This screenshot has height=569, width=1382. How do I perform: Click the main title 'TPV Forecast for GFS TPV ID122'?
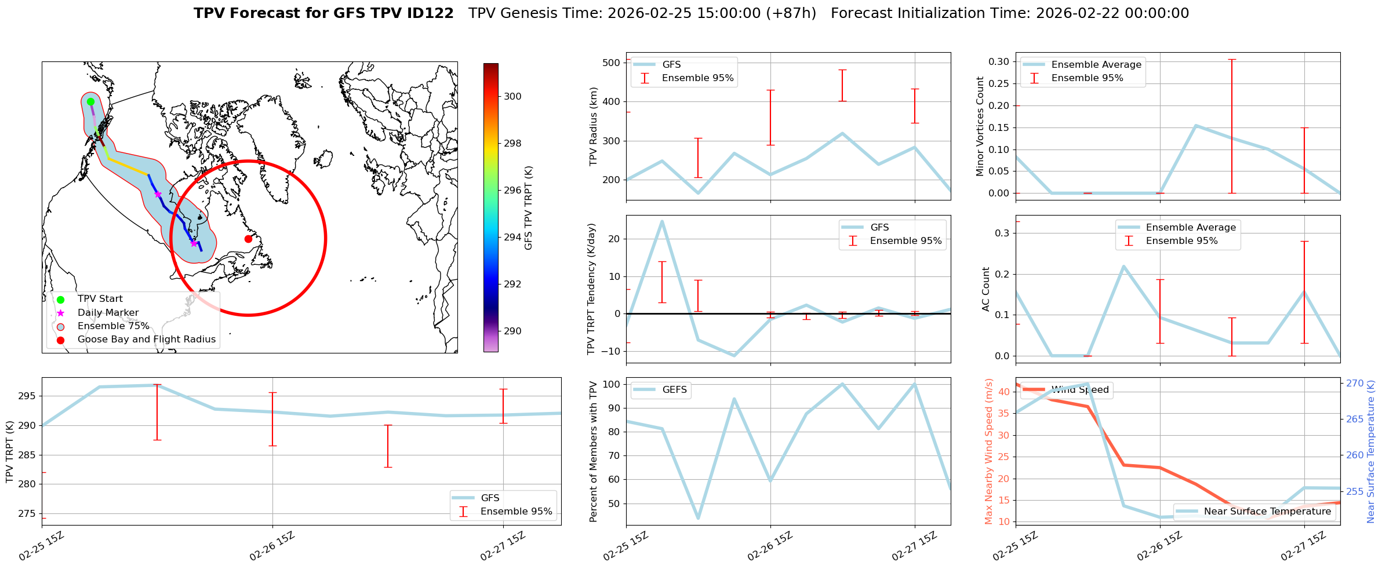[323, 13]
